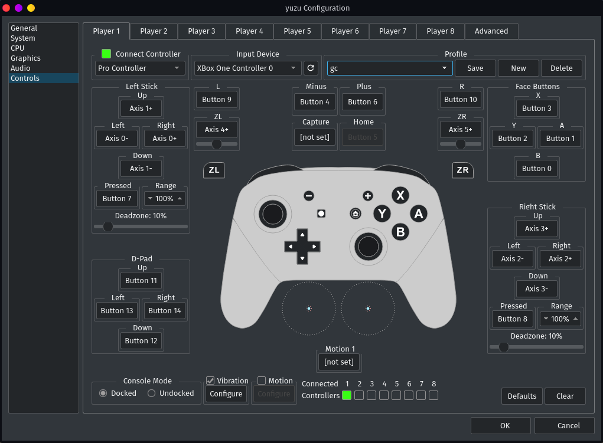Click the D-pad up arrow on the controller image

tap(302, 235)
